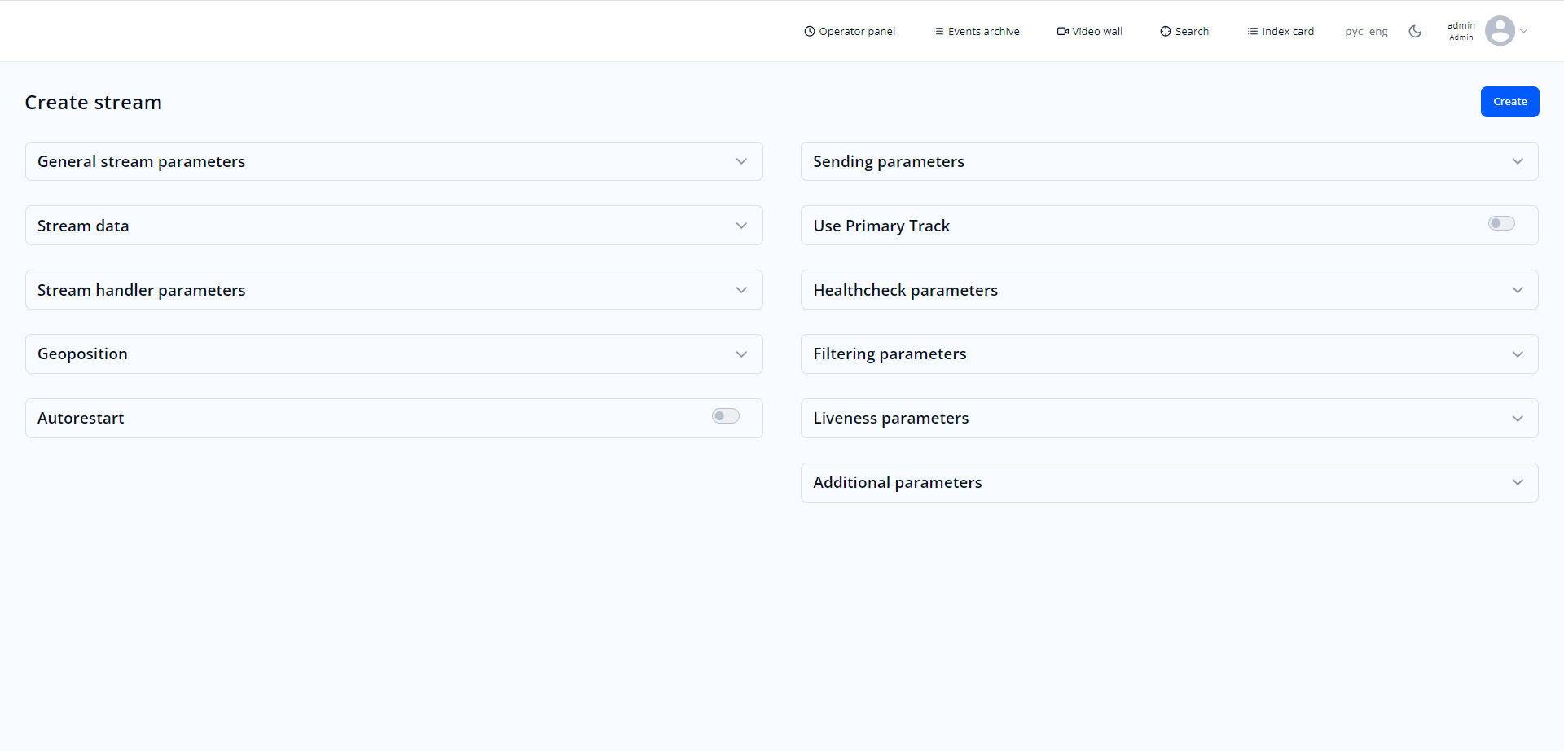Switch language to рус
Screen dimensions: 1564x751
click(1353, 32)
